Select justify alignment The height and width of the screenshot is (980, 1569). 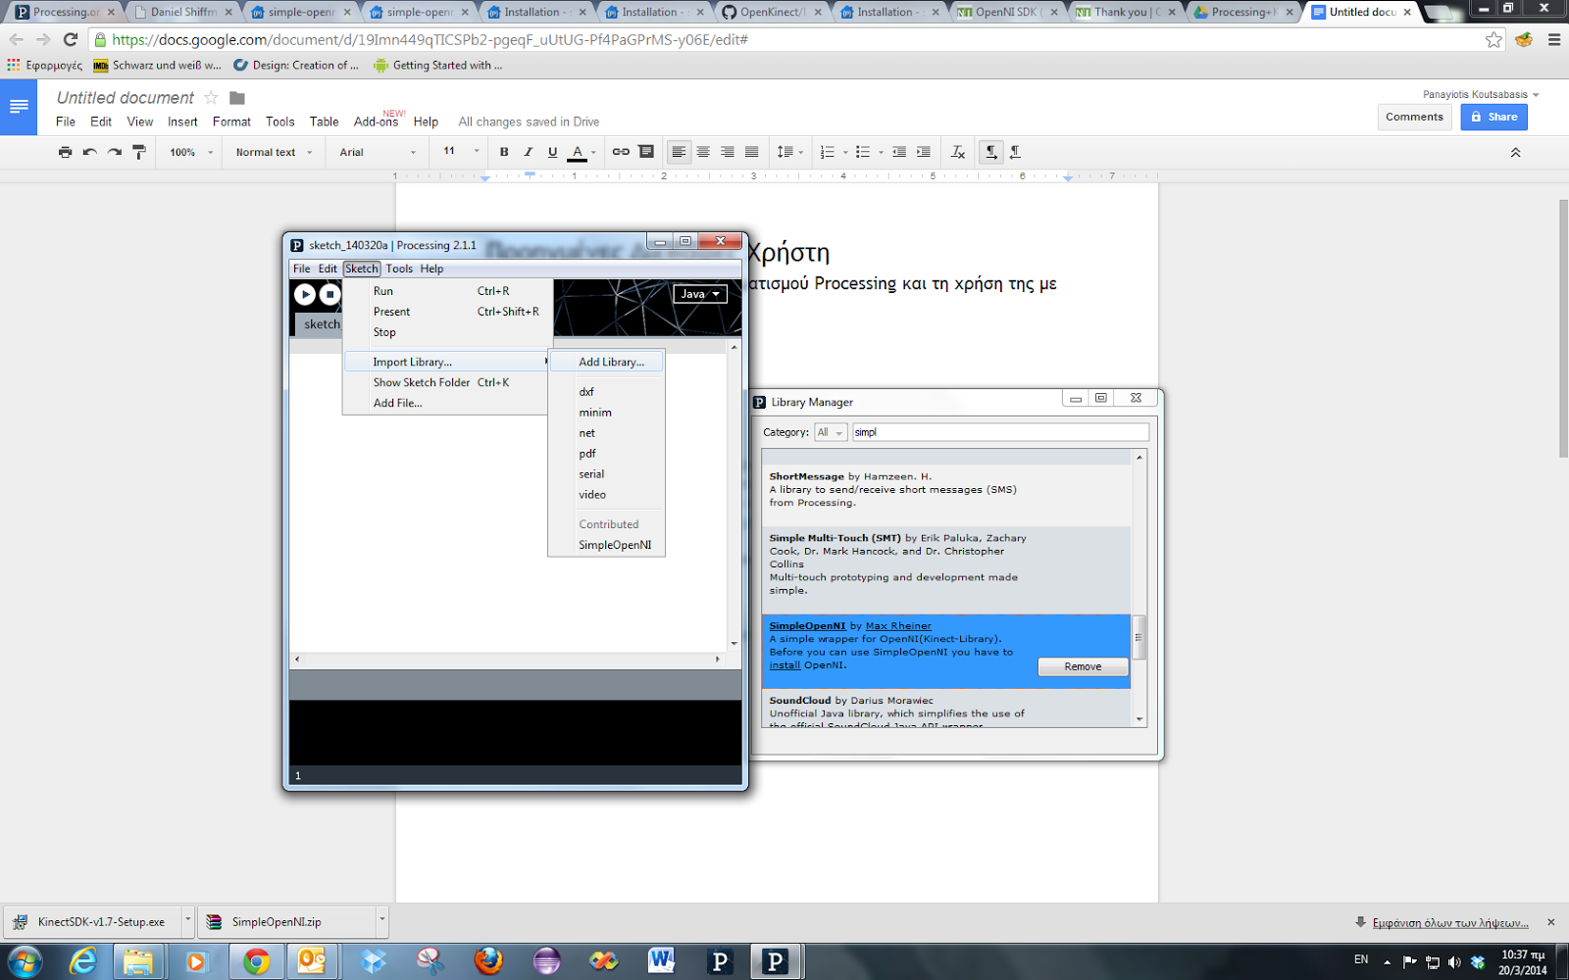(752, 152)
